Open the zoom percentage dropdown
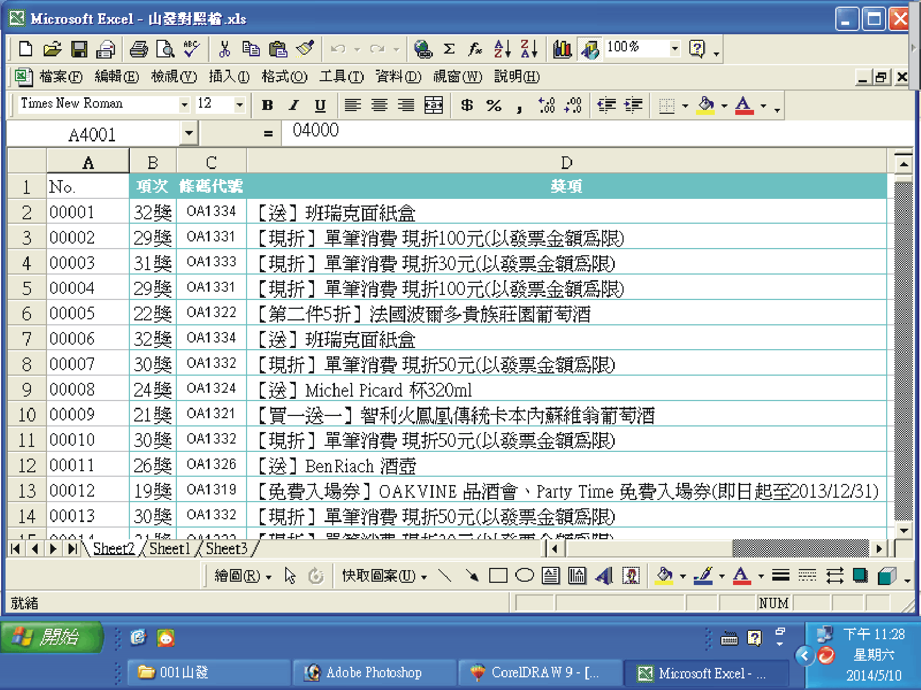This screenshot has height=690, width=921. point(674,49)
